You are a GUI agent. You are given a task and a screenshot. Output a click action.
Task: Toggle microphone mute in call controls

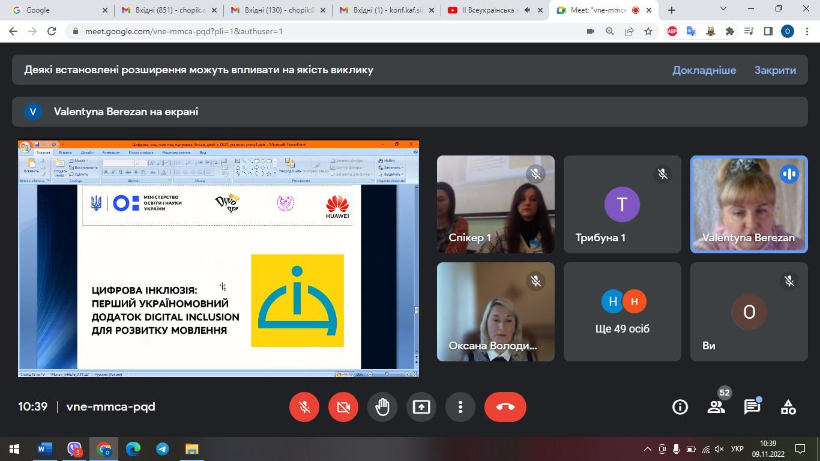[x=304, y=407]
